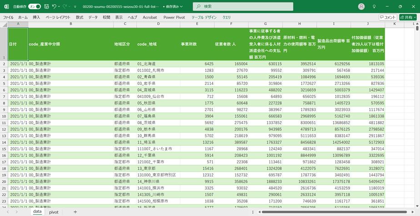Select the column D header
Screen dimensions: 420x216
[158, 24]
